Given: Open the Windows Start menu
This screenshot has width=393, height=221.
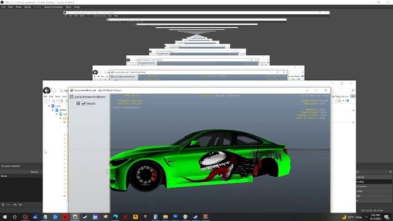Looking at the screenshot, I should coord(5,217).
